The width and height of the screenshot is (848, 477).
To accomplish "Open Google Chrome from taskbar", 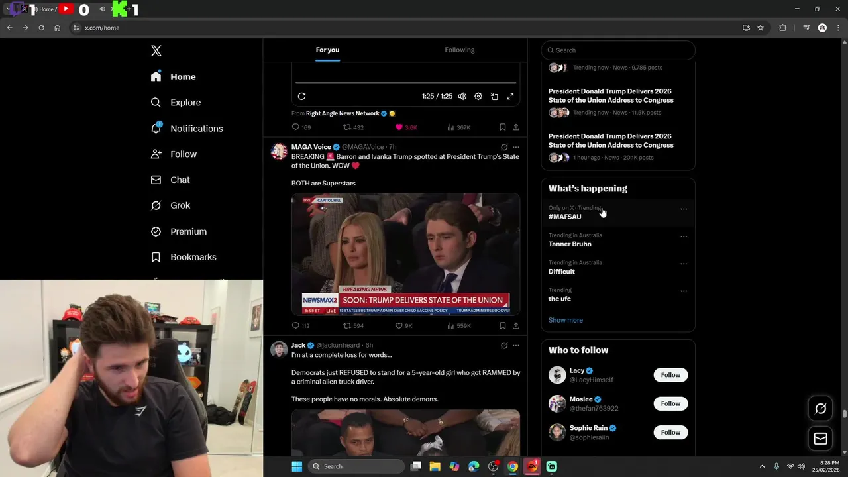I will [513, 466].
